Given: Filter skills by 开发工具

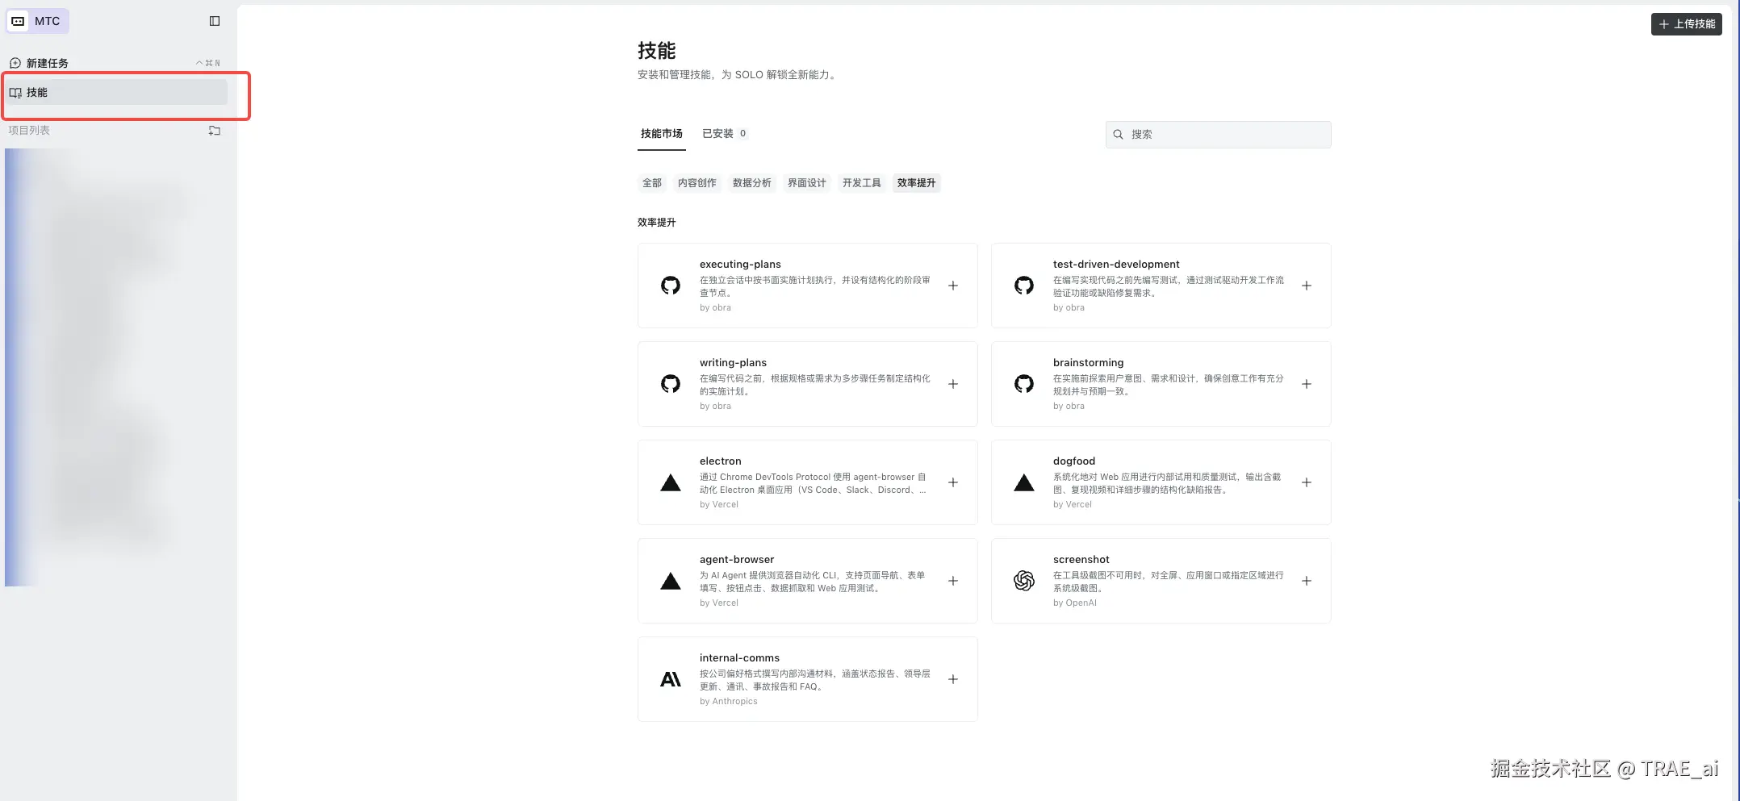Looking at the screenshot, I should 862,183.
